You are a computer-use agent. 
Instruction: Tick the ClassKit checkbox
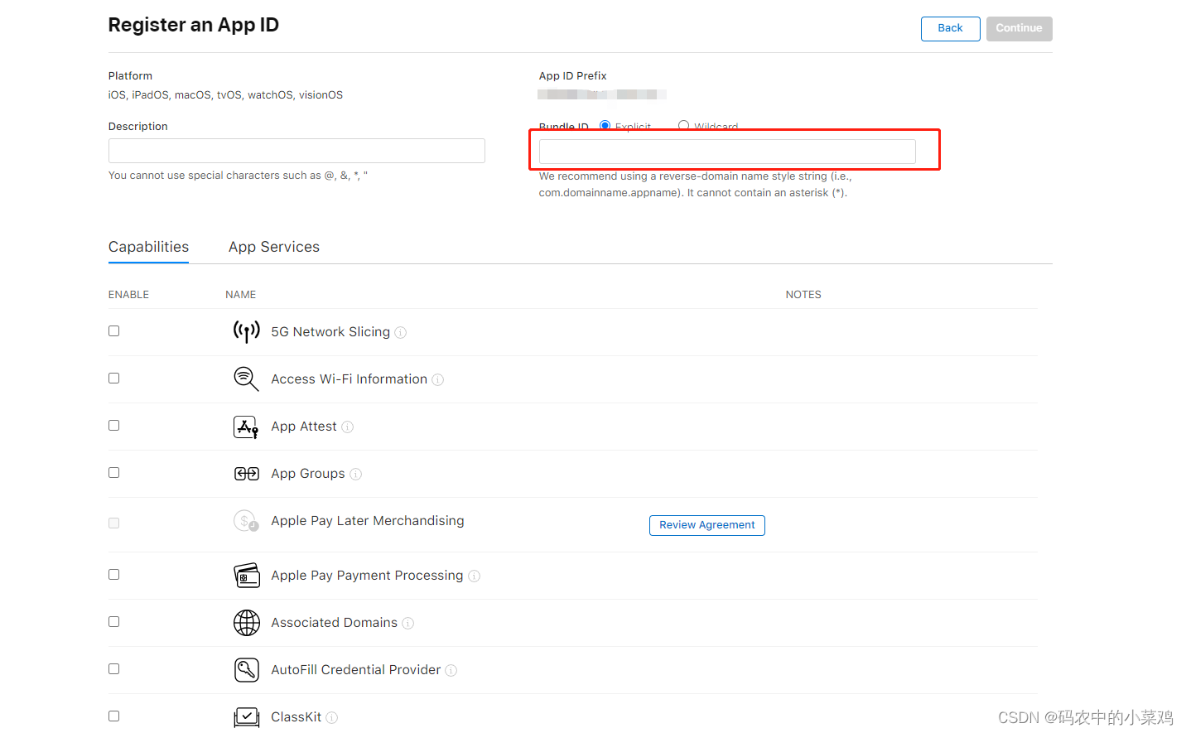[114, 716]
